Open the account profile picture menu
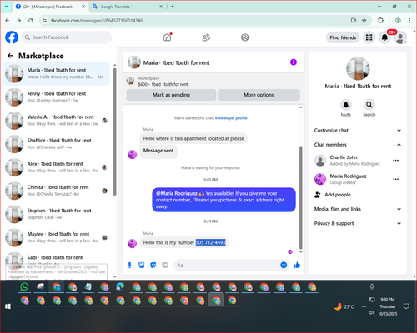Image resolution: width=417 pixels, height=333 pixels. tap(400, 38)
